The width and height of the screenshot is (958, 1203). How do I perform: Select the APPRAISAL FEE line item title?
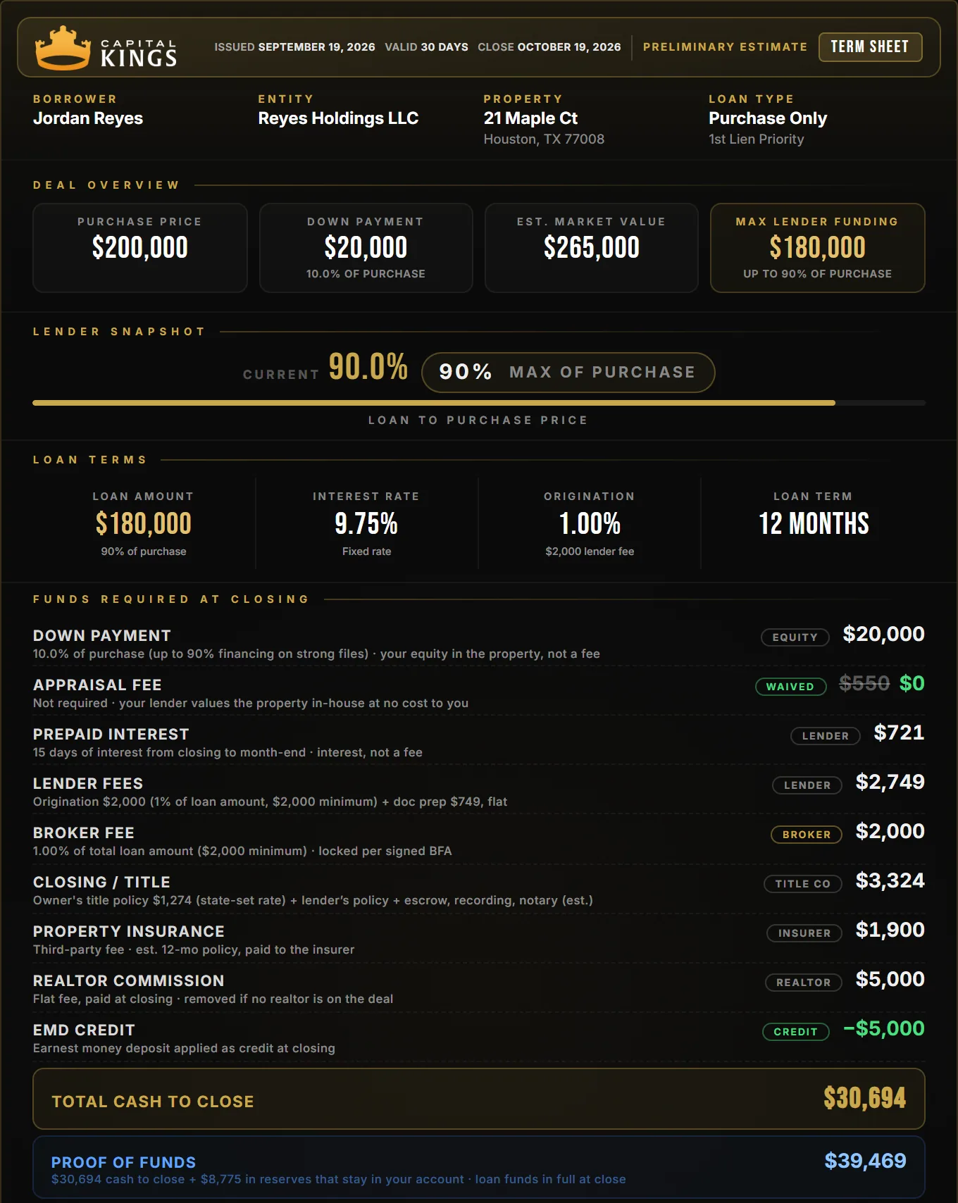(x=97, y=685)
